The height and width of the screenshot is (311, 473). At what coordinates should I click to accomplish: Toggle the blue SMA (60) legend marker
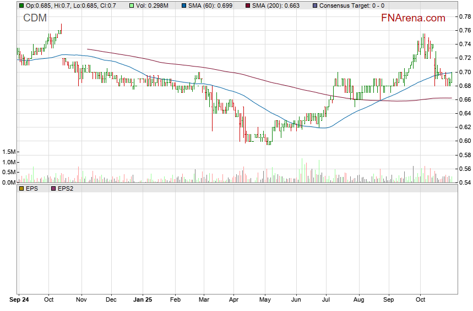pyautogui.click(x=184, y=5)
